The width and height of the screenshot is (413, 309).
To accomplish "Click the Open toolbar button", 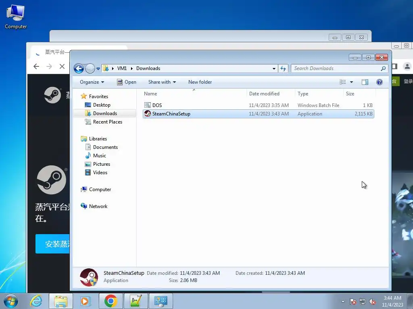I will click(x=126, y=82).
